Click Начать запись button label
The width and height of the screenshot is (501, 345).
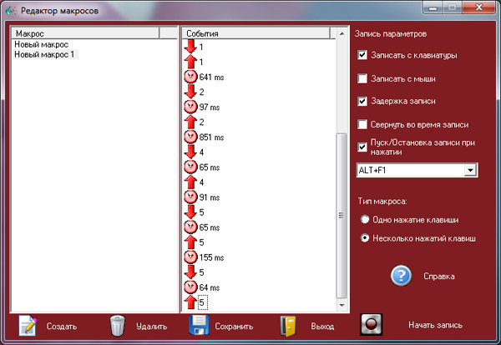(435, 325)
